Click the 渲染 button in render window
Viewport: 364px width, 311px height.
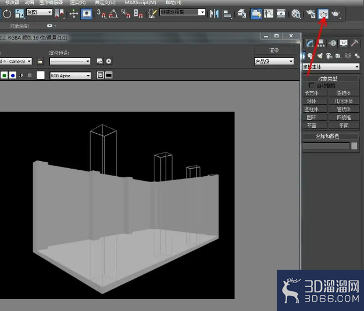click(274, 50)
